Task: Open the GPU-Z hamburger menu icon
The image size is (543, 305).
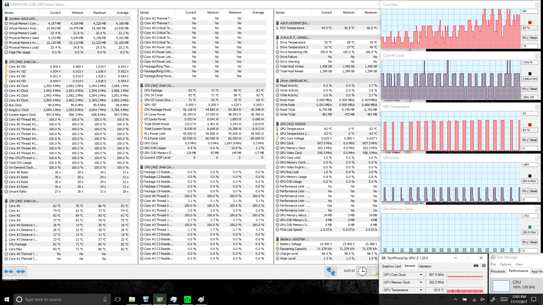Action: point(484,266)
